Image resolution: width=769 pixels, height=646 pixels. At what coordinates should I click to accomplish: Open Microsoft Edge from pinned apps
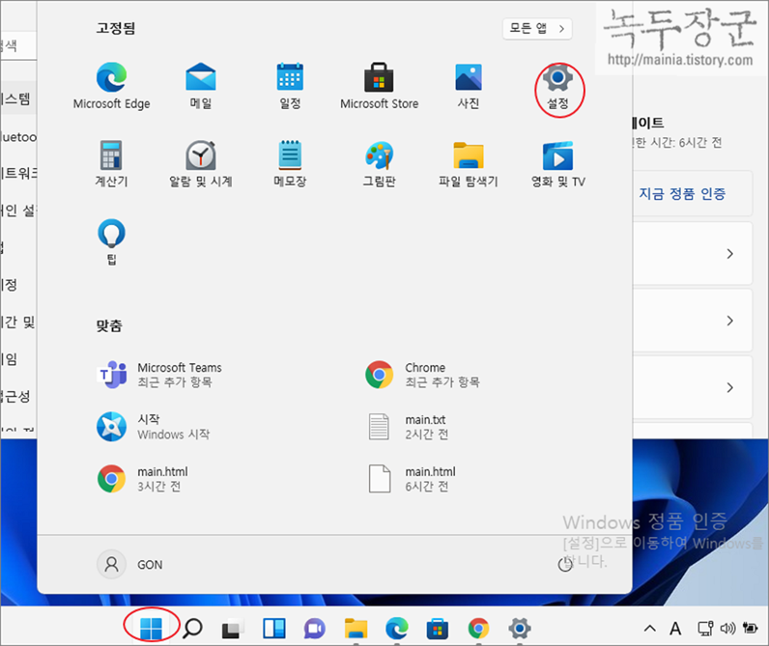[x=111, y=87]
